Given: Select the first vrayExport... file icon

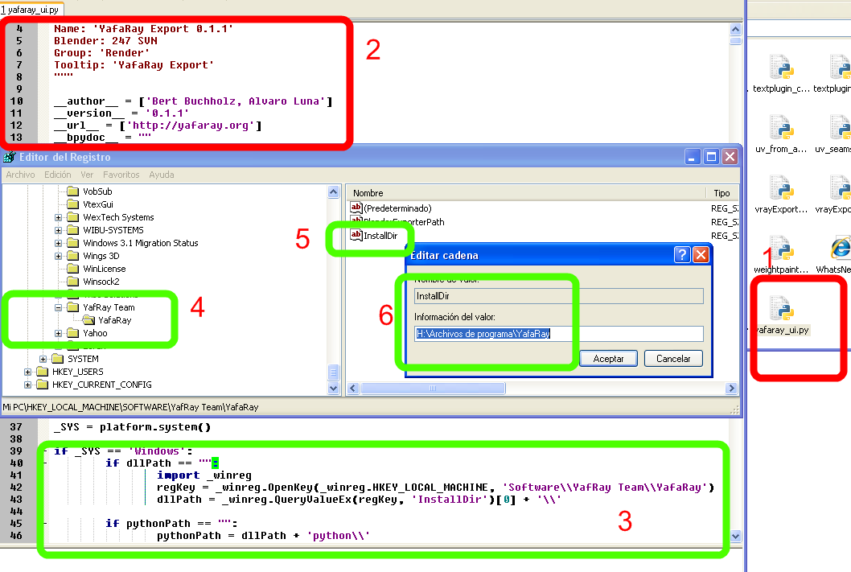Looking at the screenshot, I should [x=782, y=188].
